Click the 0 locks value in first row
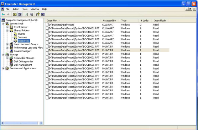 140,25
